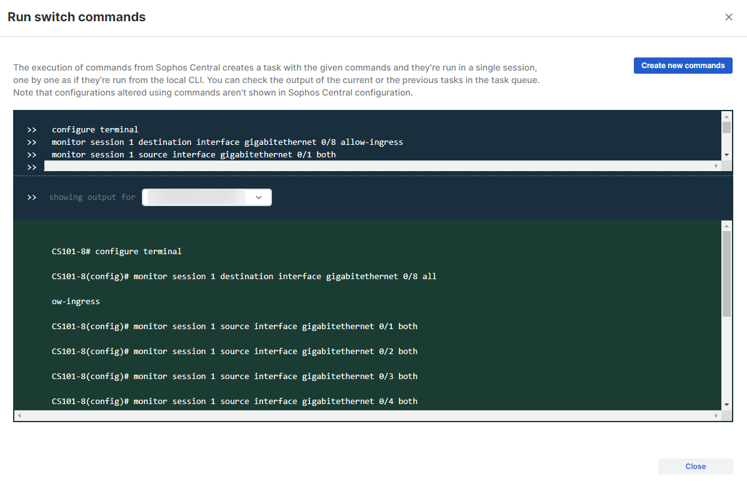Screen dimensions: 747x489
Task: Click the output pane vertical scrollbar thumb
Action: pyautogui.click(x=726, y=274)
